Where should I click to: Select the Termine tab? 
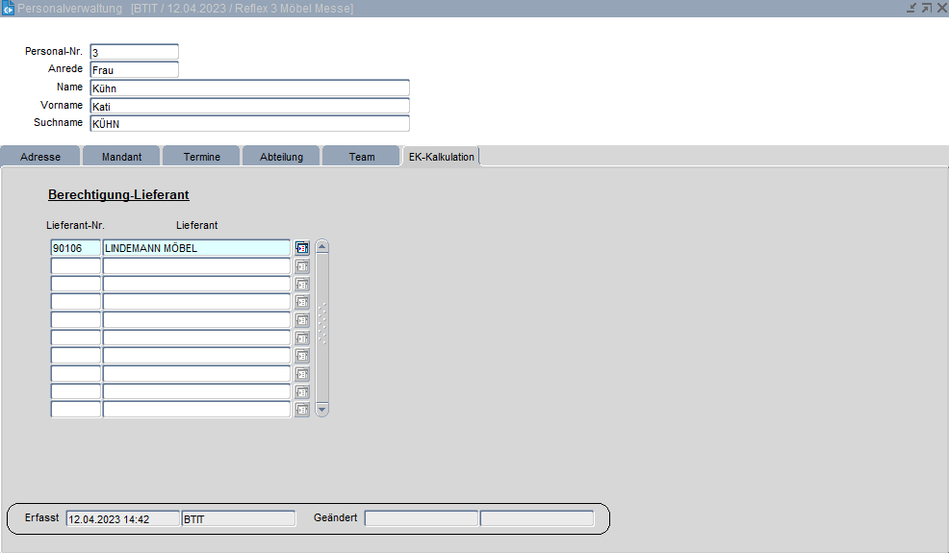coord(201,157)
